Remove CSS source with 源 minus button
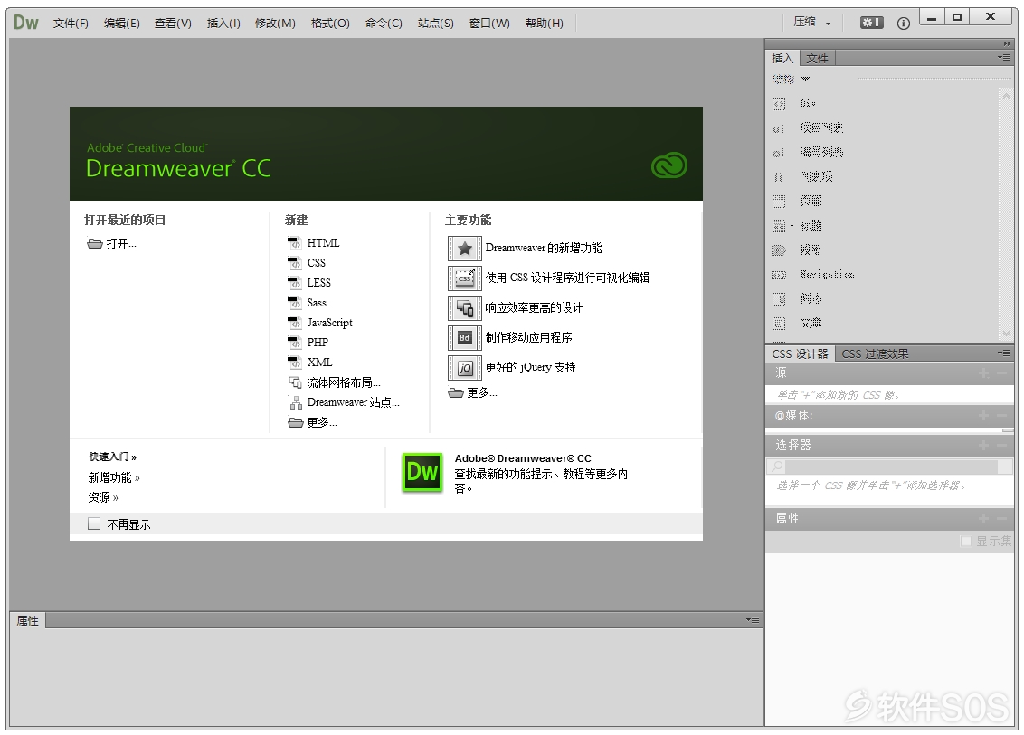The width and height of the screenshot is (1024, 735). (1002, 373)
